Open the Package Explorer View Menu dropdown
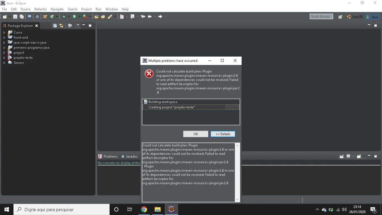Viewport: 382px width, 215px height. [x=78, y=25]
